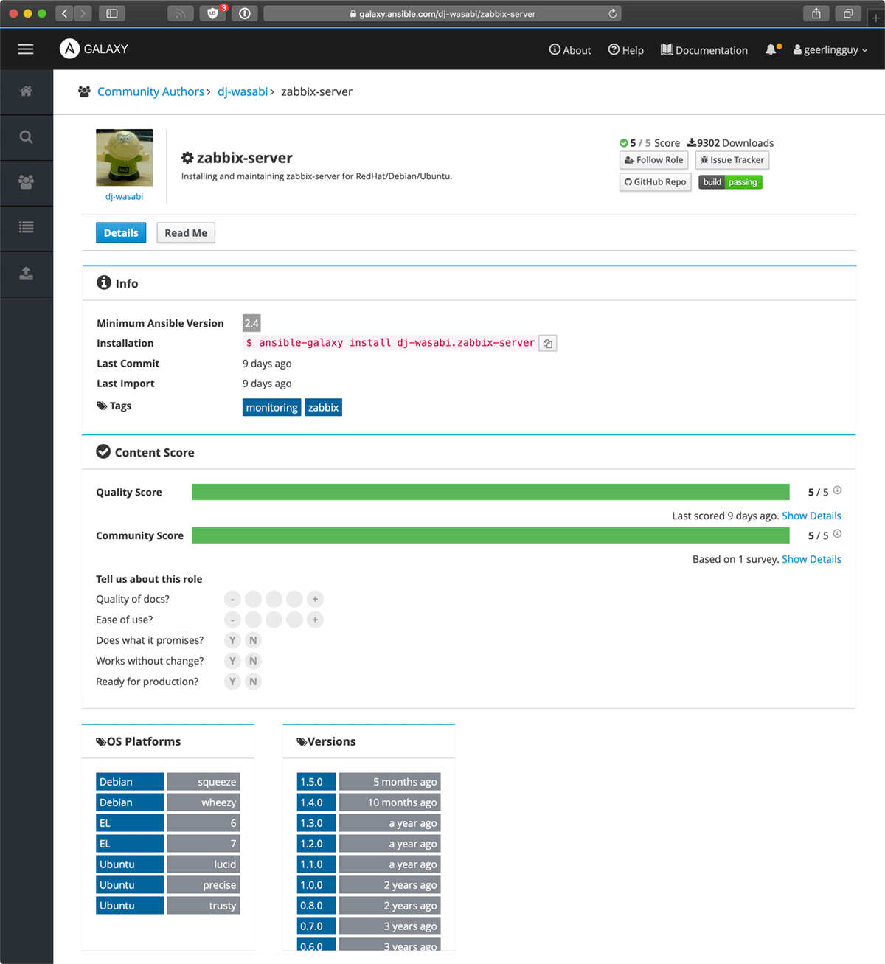
Task: Click the Ansible Galaxy logo
Action: [94, 49]
